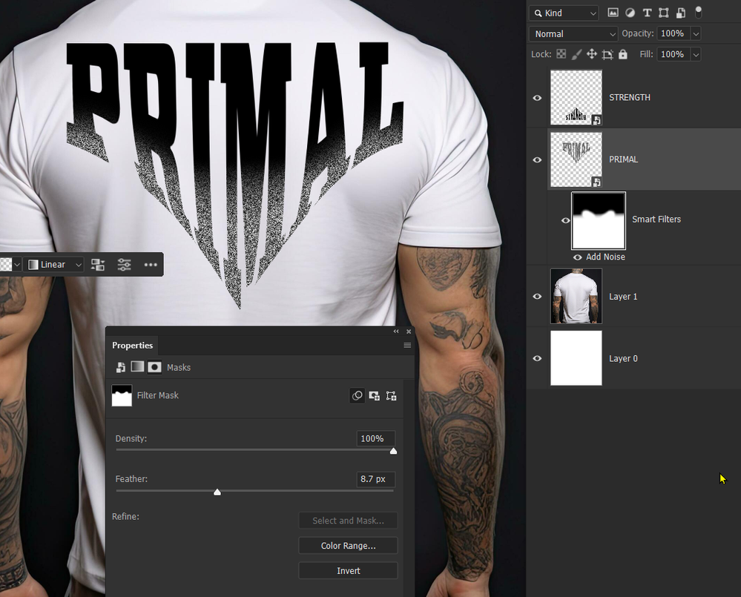
Task: Select the Smart Filters mask thumbnail
Action: point(599,220)
